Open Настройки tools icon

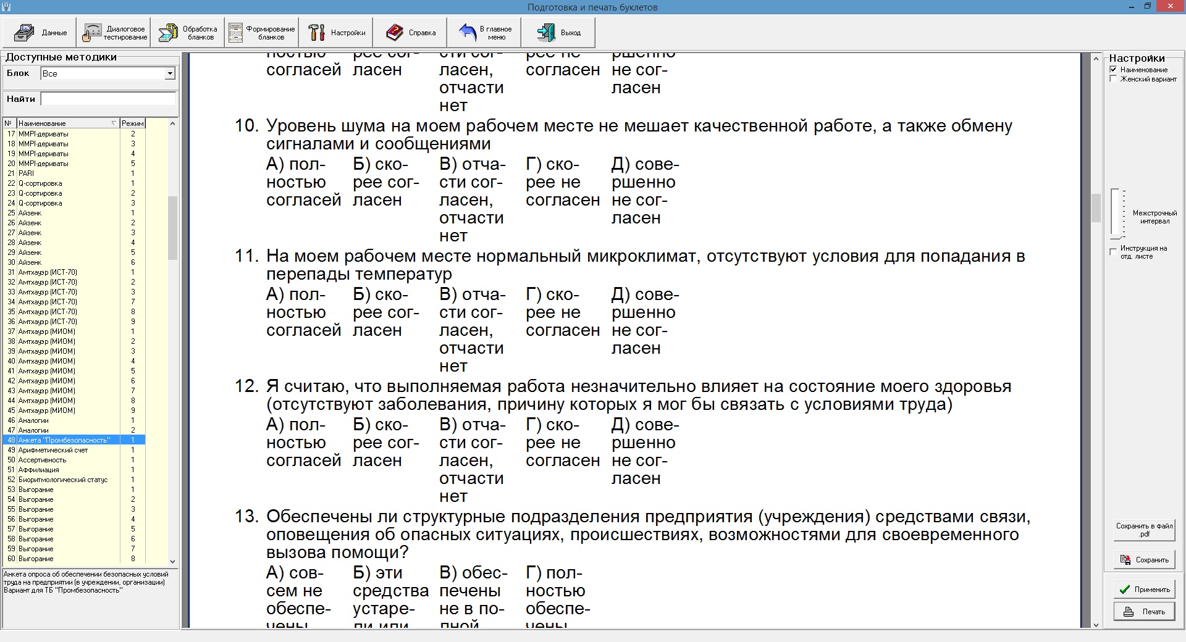pos(316,33)
